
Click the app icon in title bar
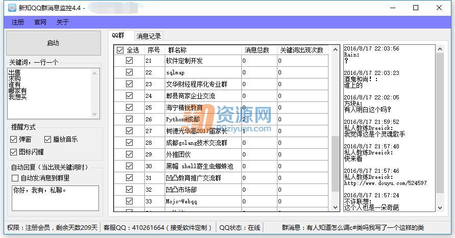pyautogui.click(x=12, y=8)
